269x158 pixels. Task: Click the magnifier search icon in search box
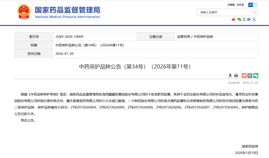(254, 12)
